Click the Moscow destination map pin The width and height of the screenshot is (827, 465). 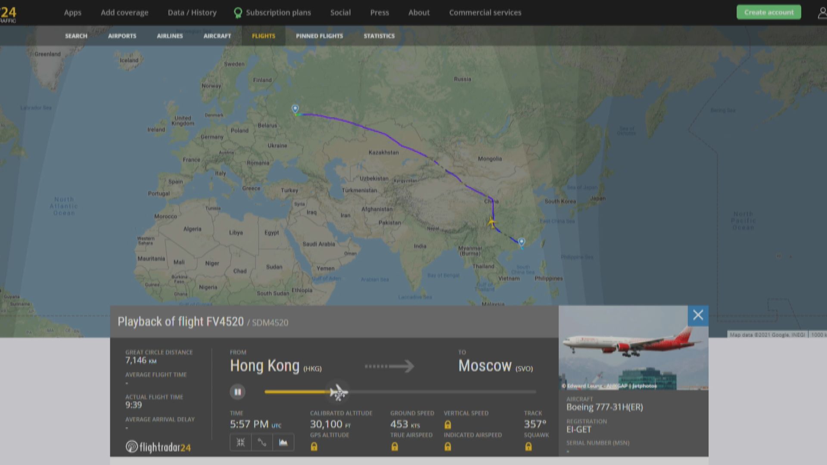[295, 108]
